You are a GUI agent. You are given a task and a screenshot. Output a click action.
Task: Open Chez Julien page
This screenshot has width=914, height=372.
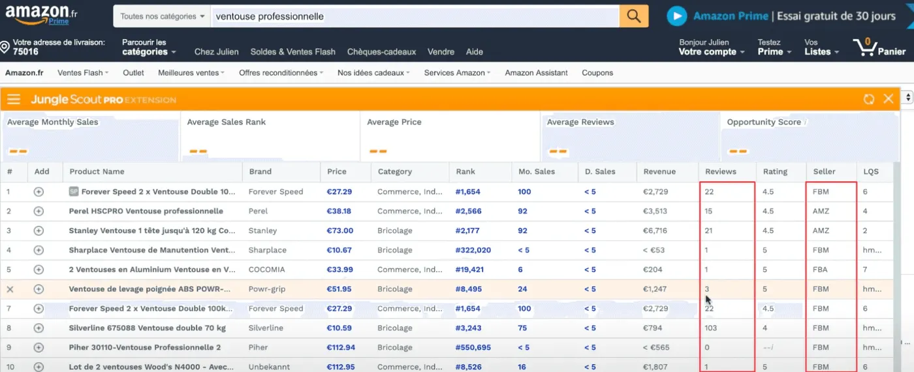point(217,52)
